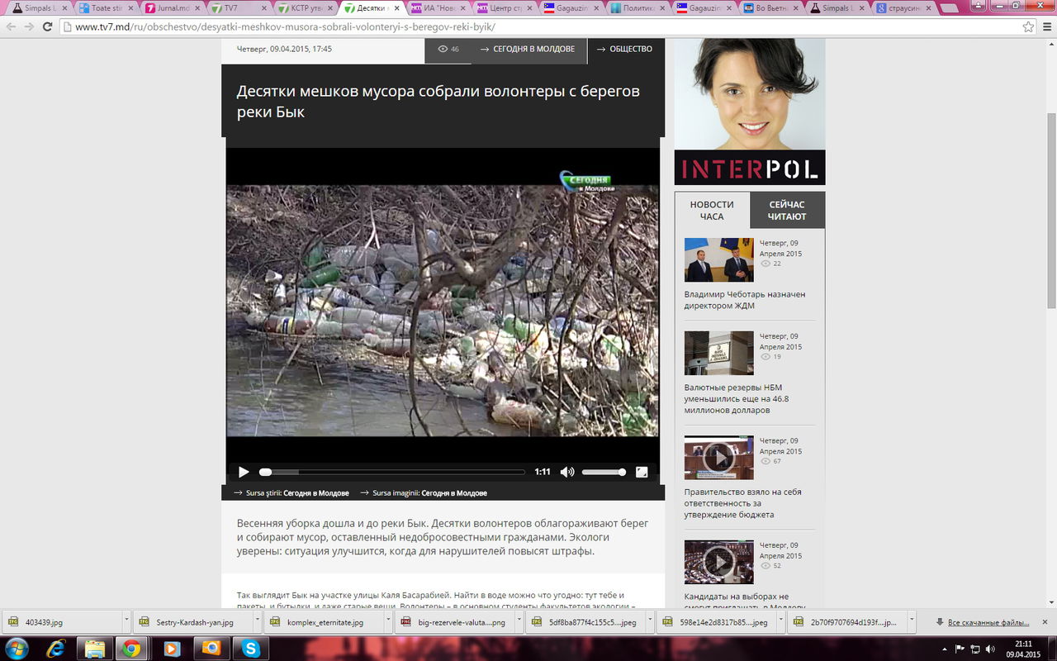Click video thumbnail for Правительство budget news
This screenshot has height=661, width=1057.
[x=719, y=457]
